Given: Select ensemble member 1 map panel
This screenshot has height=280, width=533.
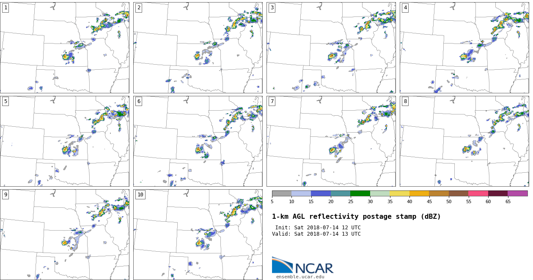Looking at the screenshot, I should 64,47.
